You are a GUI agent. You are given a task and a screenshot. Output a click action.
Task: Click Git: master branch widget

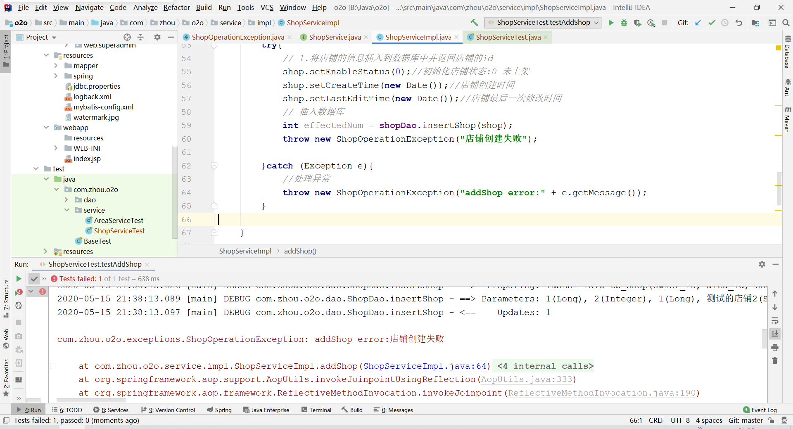pyautogui.click(x=746, y=420)
